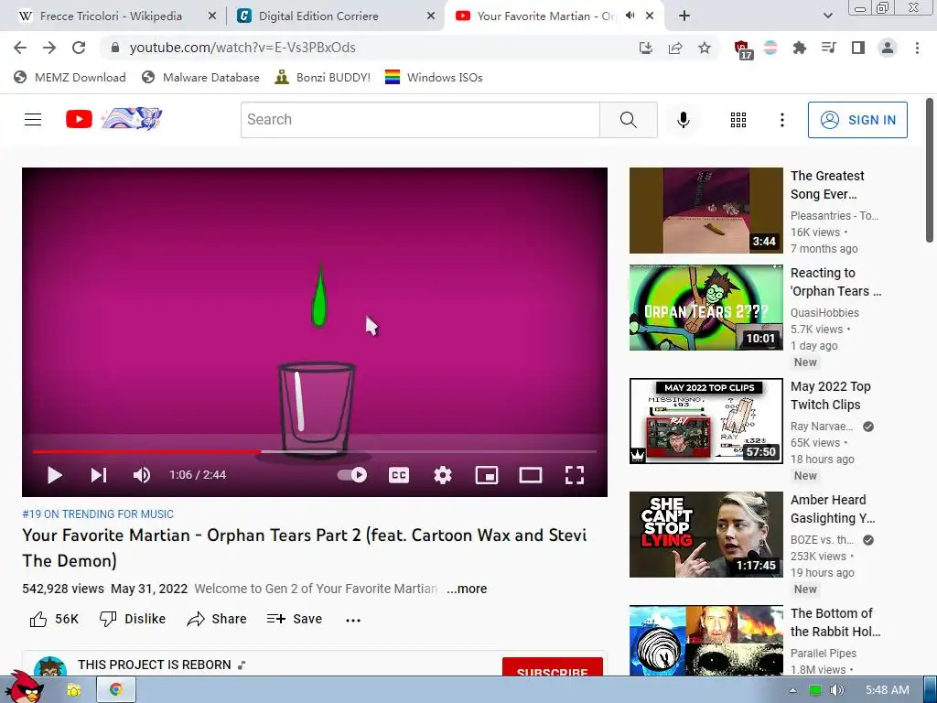Open May 2022 Top Clips thumbnail

705,421
